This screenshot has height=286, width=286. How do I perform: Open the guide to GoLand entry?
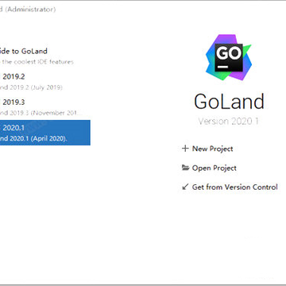click(x=24, y=51)
